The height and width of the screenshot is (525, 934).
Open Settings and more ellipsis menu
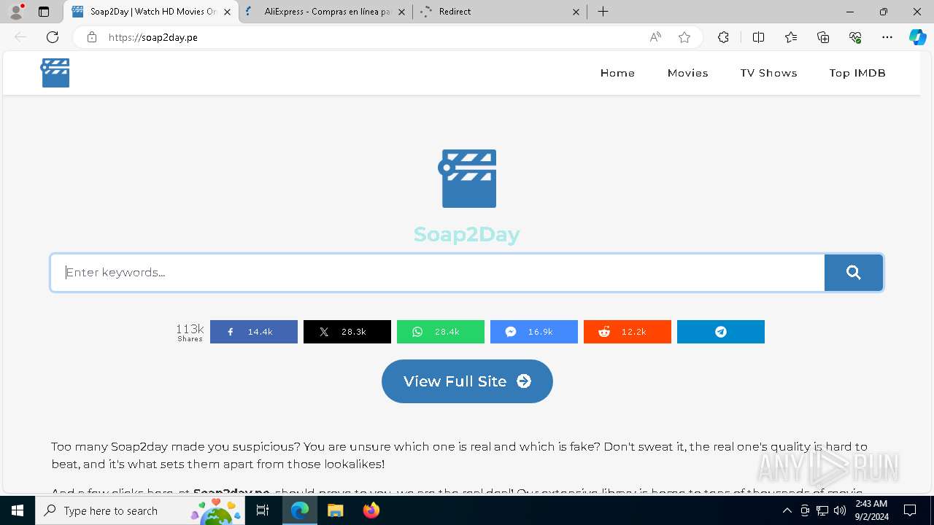pyautogui.click(x=887, y=37)
